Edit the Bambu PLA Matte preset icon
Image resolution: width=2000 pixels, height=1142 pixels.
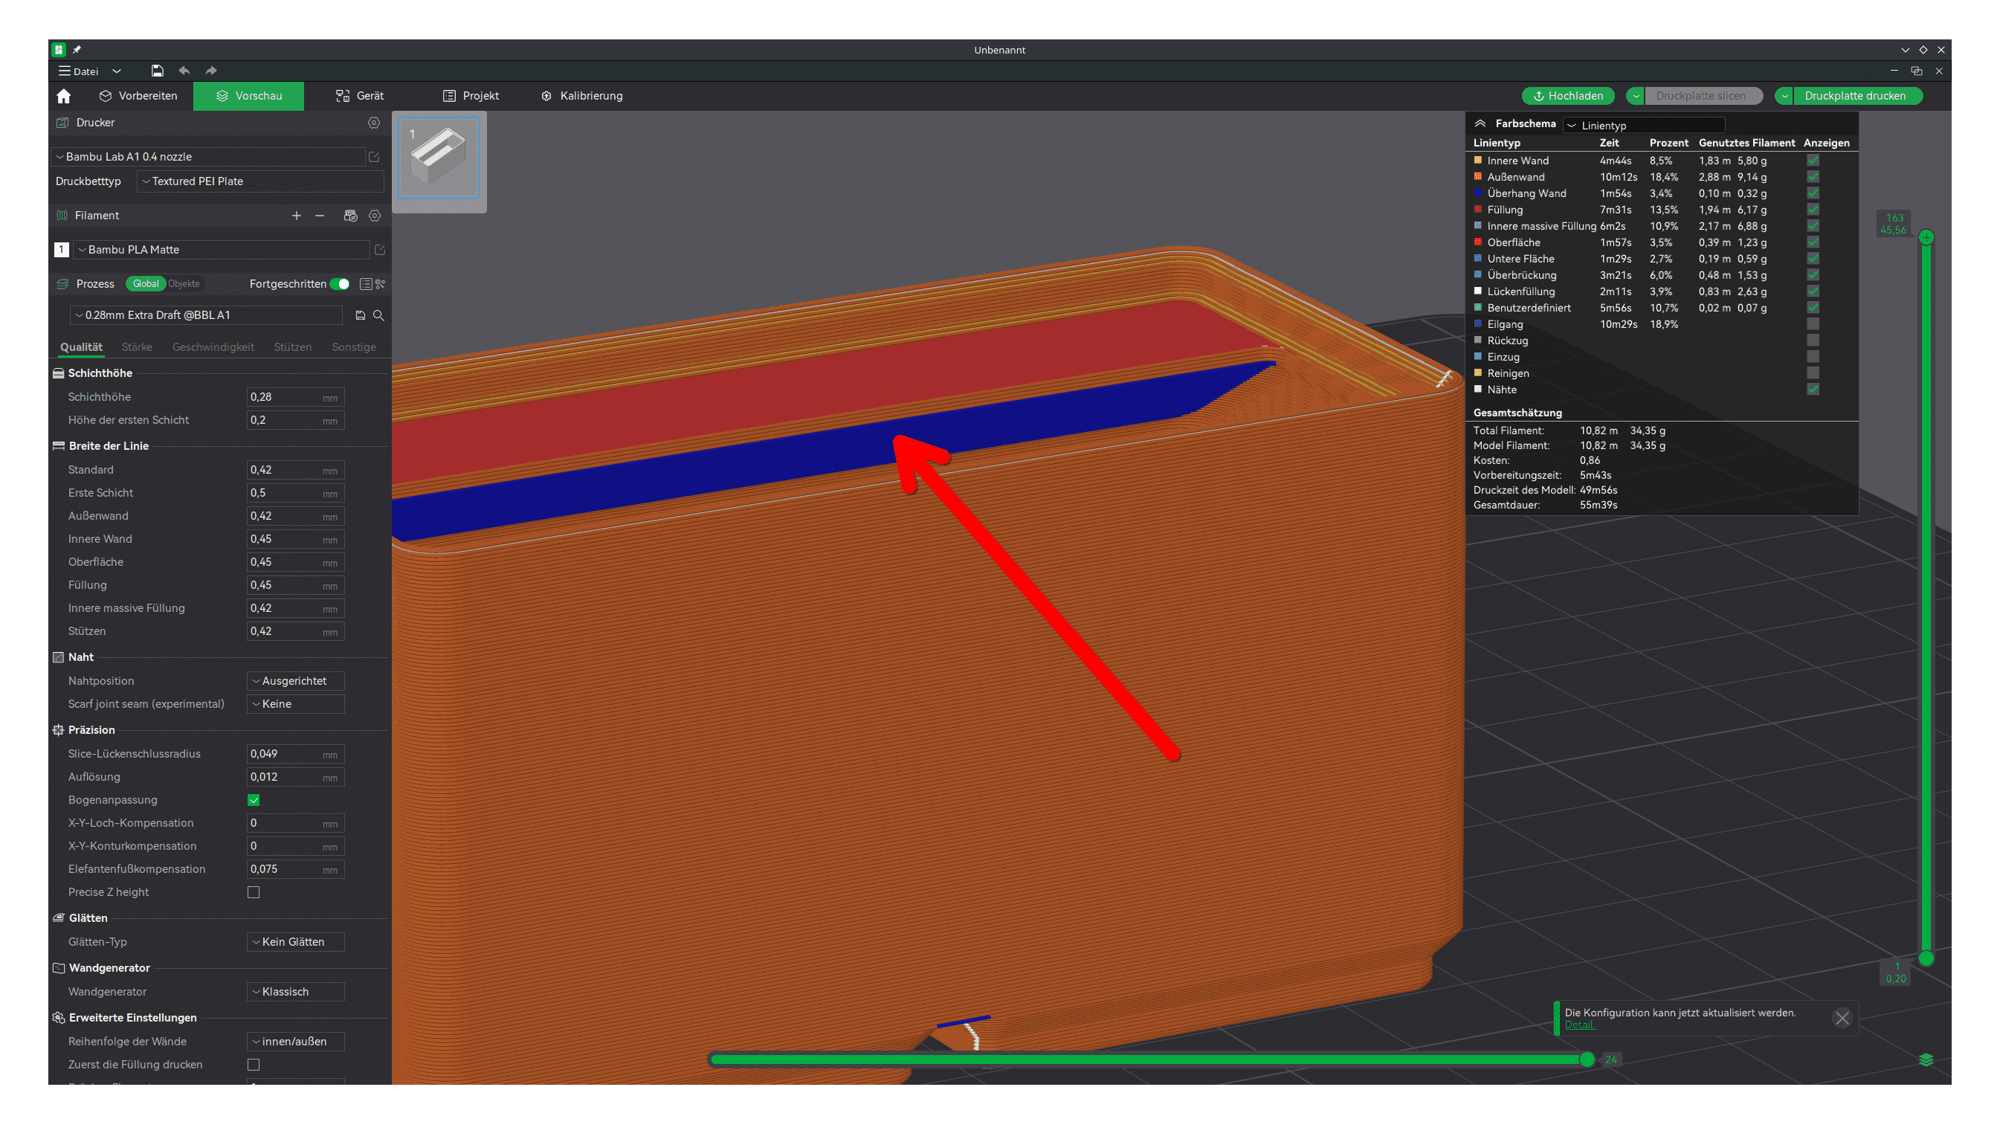pos(380,249)
